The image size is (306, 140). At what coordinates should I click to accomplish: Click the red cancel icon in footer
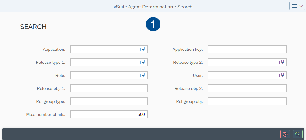pyautogui.click(x=285, y=134)
